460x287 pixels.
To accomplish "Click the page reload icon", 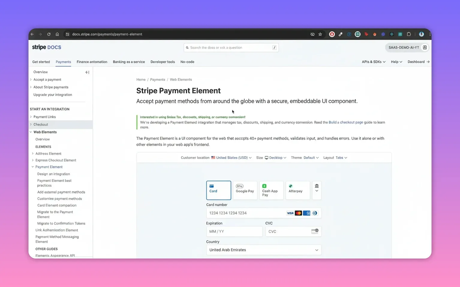I will click(x=49, y=34).
